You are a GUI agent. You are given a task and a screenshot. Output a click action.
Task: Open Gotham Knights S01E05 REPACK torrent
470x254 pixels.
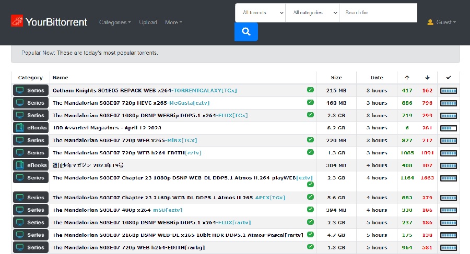[x=145, y=90]
